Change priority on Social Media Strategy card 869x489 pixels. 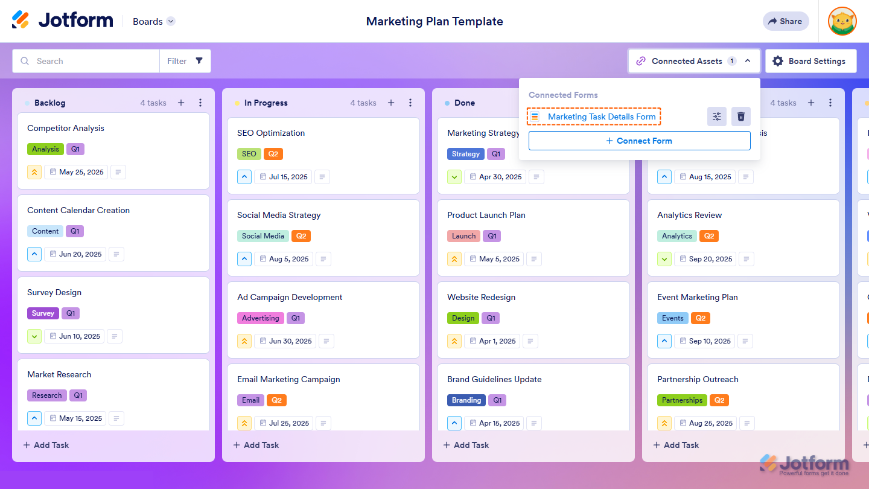point(244,259)
